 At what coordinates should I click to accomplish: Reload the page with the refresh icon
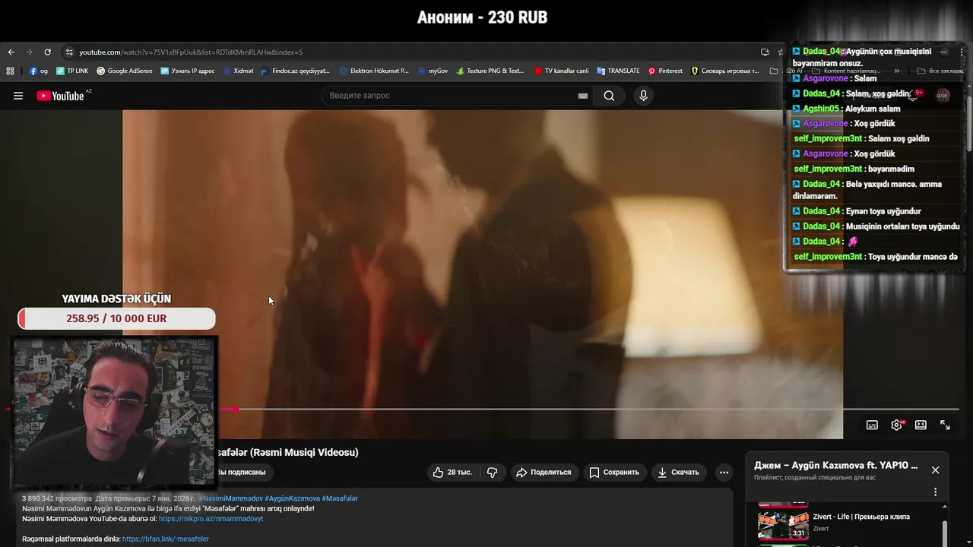click(47, 52)
